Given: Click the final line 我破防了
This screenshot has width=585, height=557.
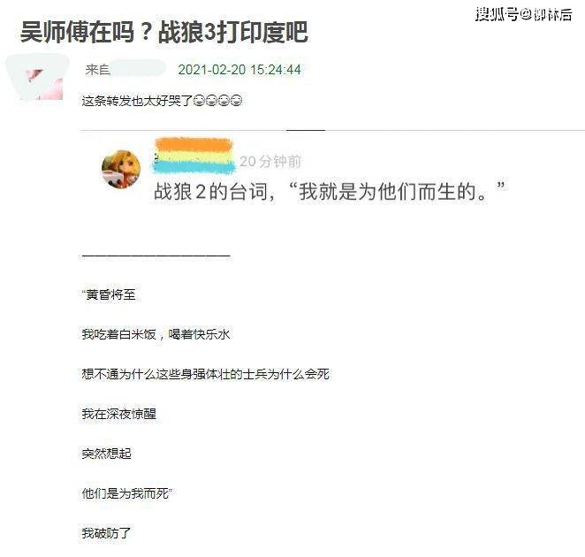Looking at the screenshot, I should [107, 533].
